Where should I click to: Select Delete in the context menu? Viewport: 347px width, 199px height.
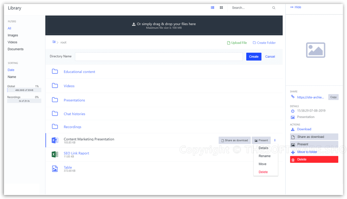pyautogui.click(x=263, y=172)
